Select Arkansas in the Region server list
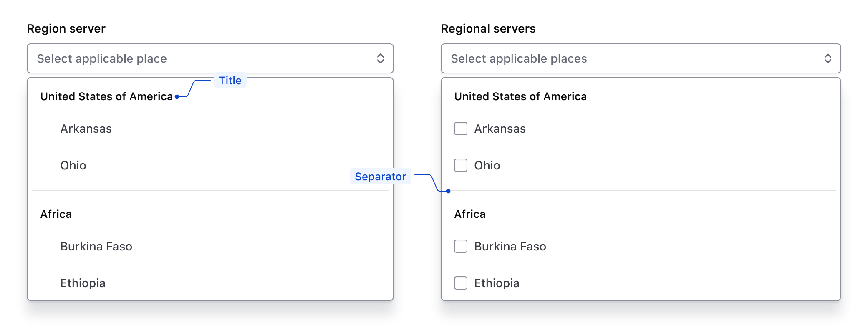The image size is (868, 328). (86, 129)
